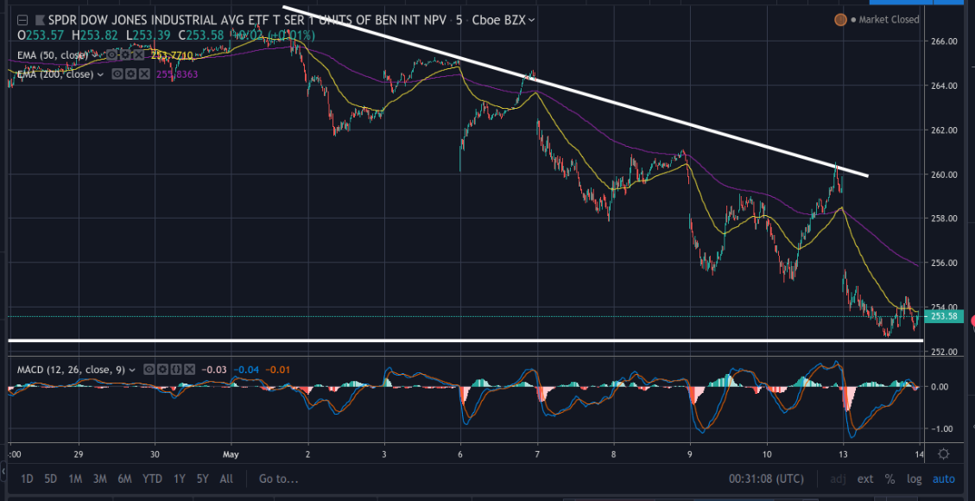Viewport: 975px width, 501px height.
Task: Toggle ext extended hours
Action: tap(865, 479)
